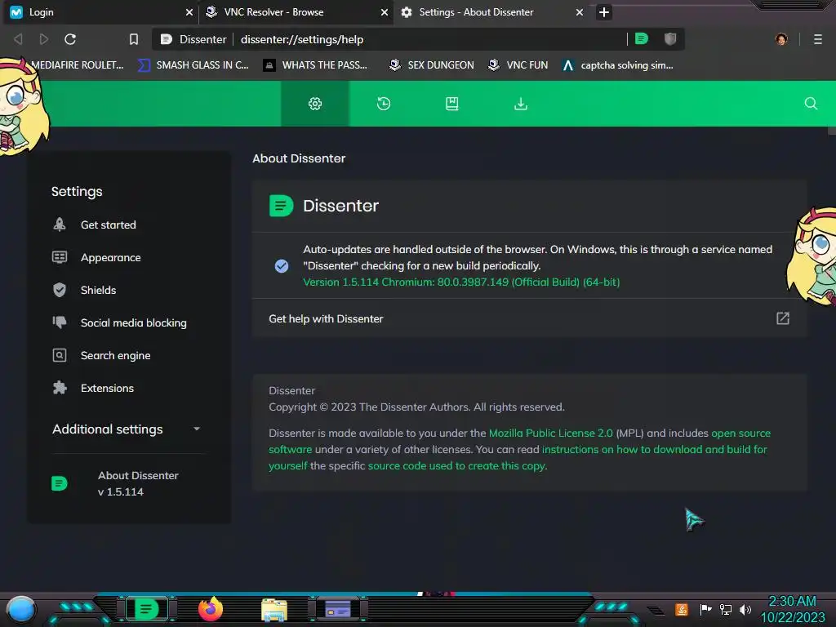Open Extensions settings

[107, 388]
